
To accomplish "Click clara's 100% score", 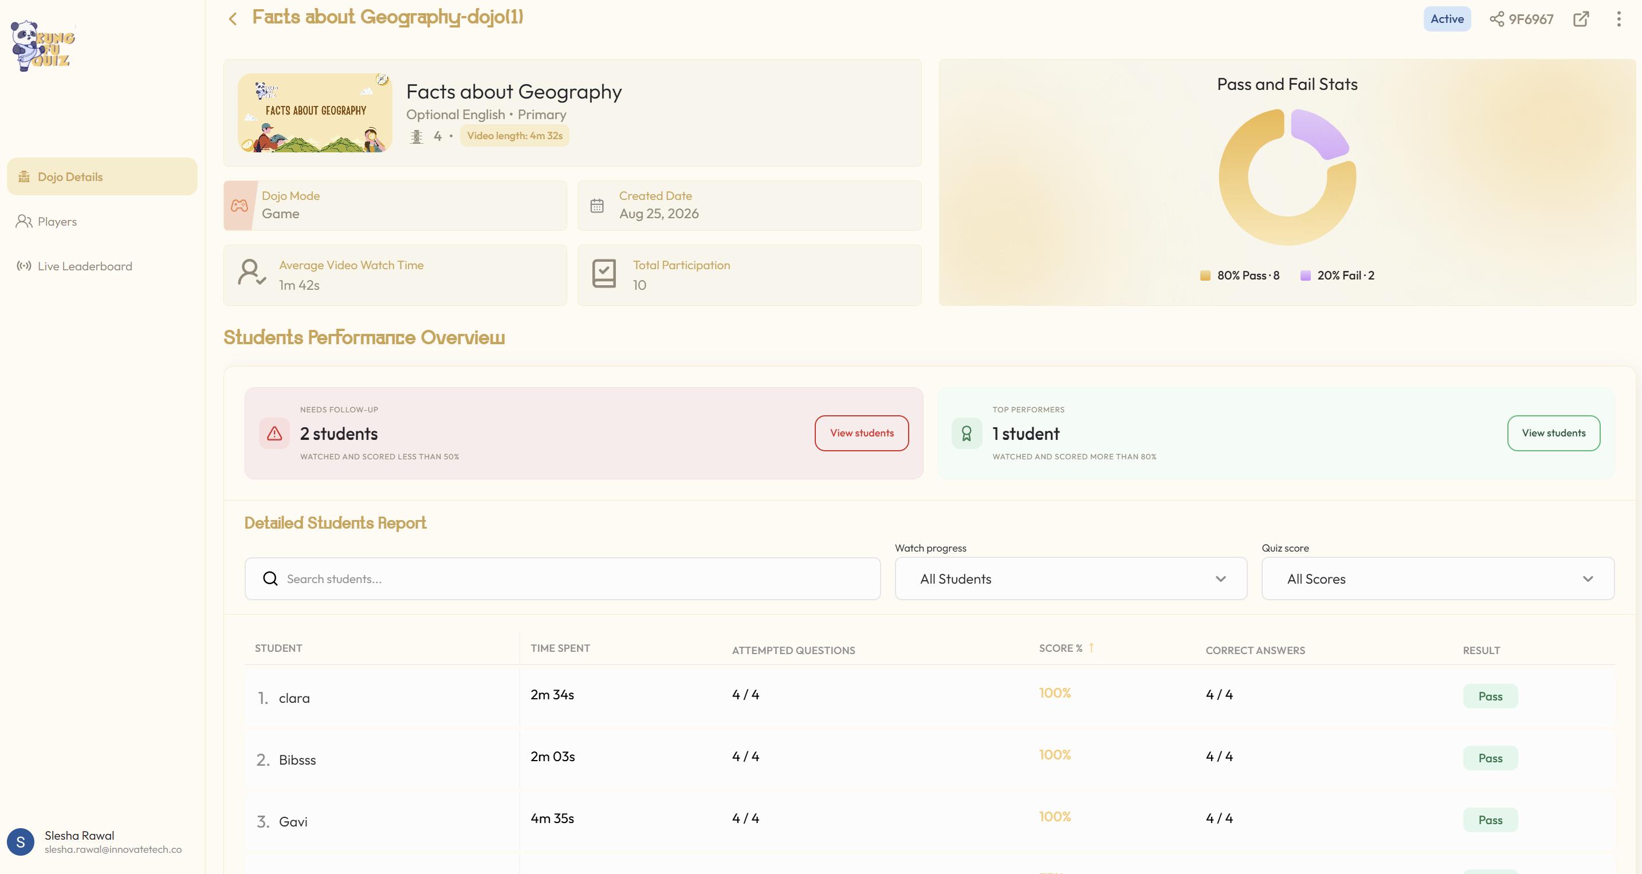I will click(x=1055, y=693).
